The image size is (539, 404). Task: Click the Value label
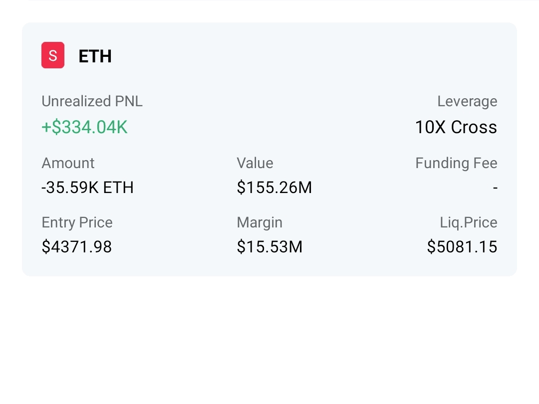click(x=255, y=163)
